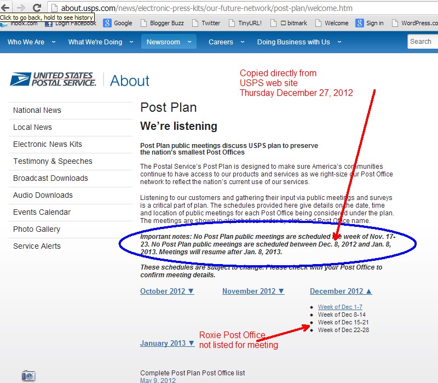Click the Search box in the navigation bar
The image size is (438, 383).
(422, 42)
